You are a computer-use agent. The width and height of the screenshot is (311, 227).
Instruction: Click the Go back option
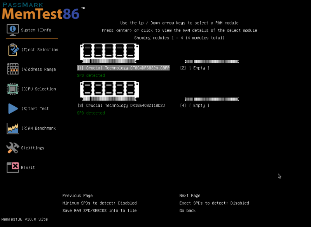click(x=187, y=211)
